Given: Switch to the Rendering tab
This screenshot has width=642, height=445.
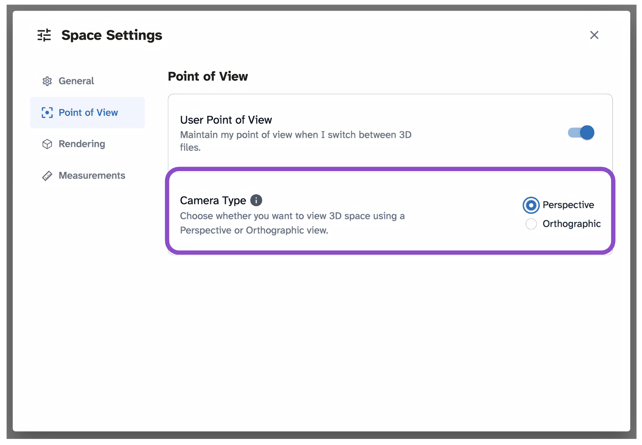Looking at the screenshot, I should coord(87,144).
